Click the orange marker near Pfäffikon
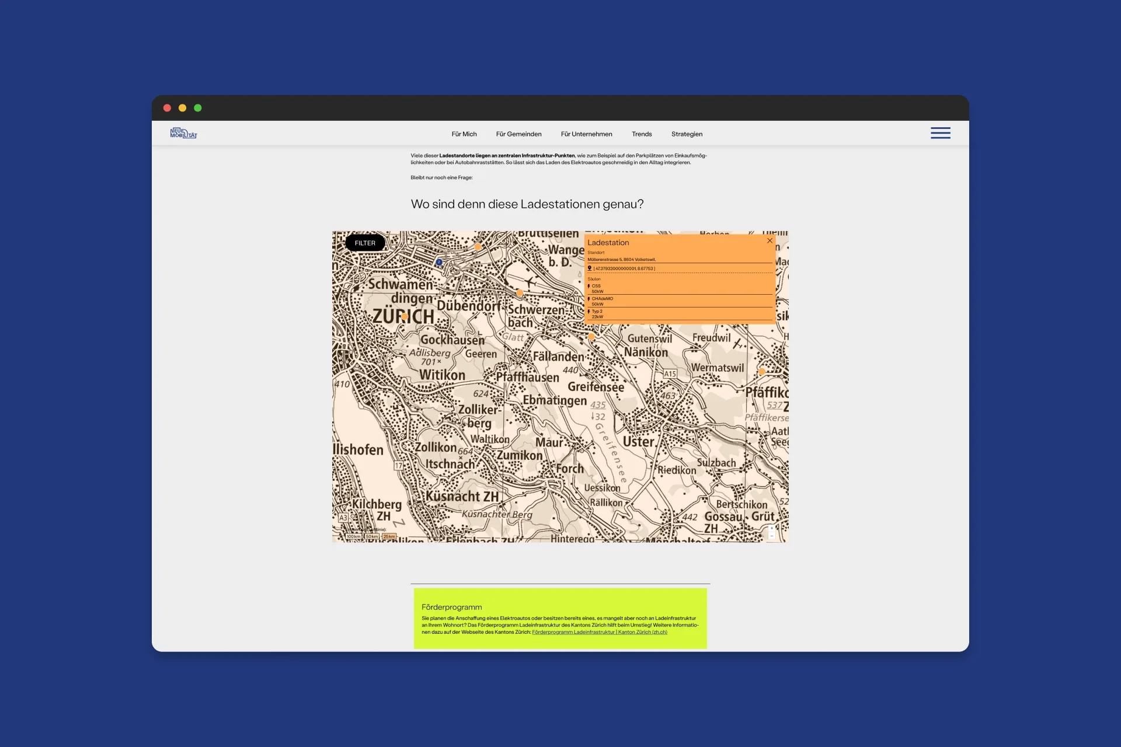1121x747 pixels. [x=762, y=371]
